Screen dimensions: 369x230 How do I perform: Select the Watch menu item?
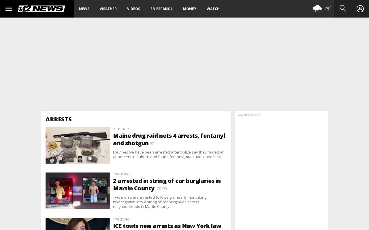click(x=213, y=9)
